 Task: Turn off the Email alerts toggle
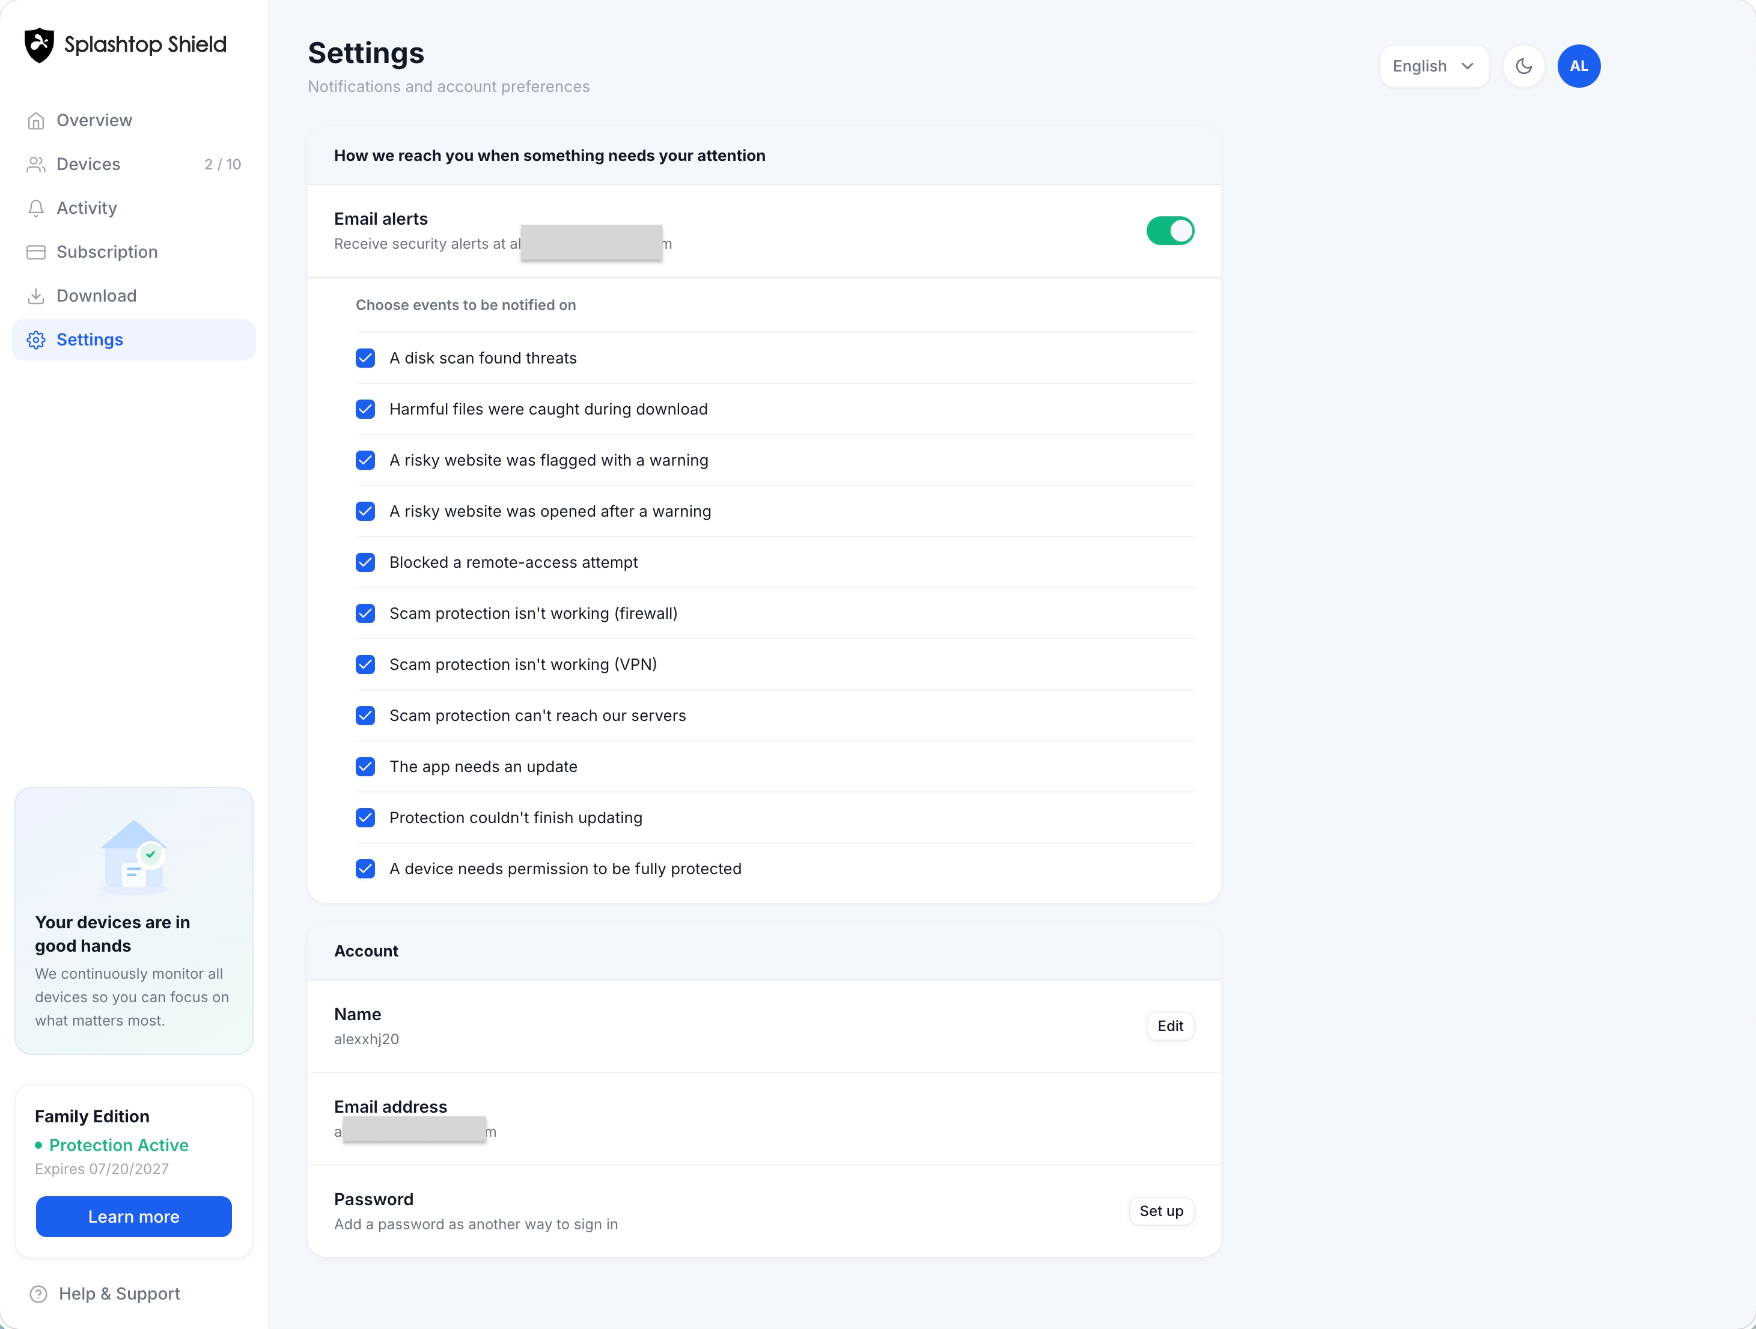(1170, 231)
